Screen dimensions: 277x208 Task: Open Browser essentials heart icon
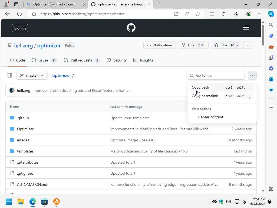[x=248, y=14]
